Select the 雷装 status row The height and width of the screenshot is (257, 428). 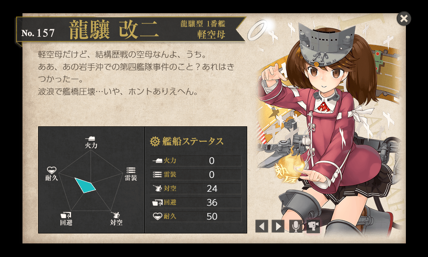click(x=196, y=175)
